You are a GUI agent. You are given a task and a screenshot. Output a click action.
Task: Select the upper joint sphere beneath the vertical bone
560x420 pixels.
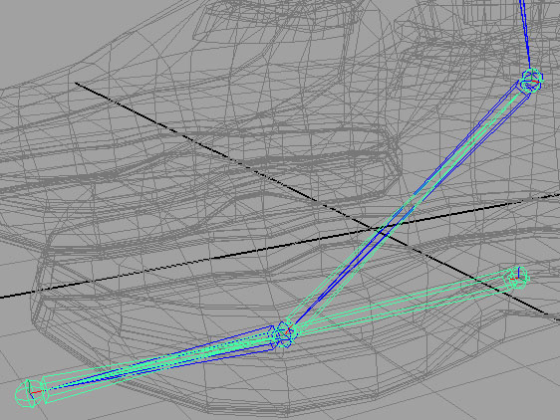(532, 81)
